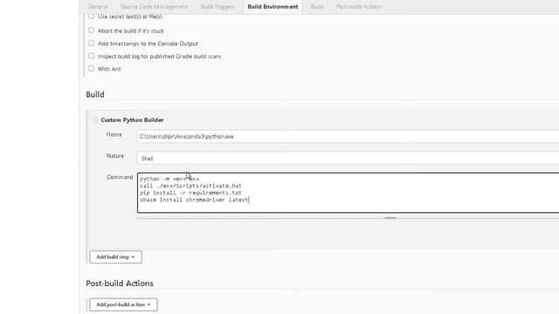Viewport: 559px width, 314px height.
Task: Select the Build Environment tab
Action: [273, 7]
